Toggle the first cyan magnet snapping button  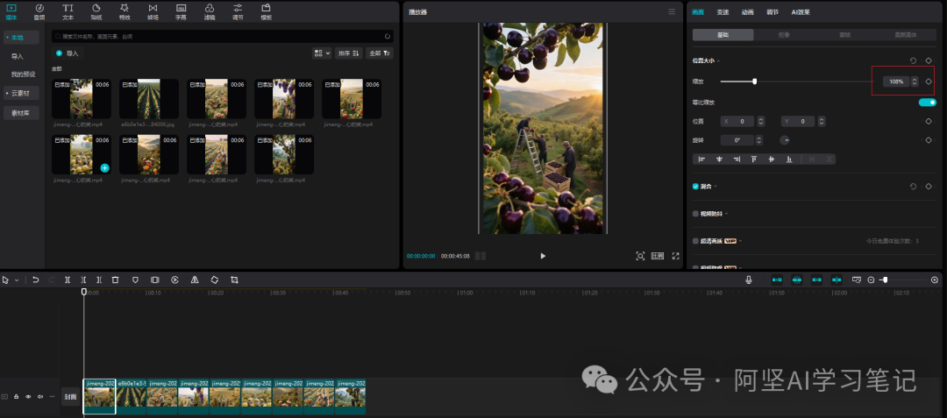777,280
